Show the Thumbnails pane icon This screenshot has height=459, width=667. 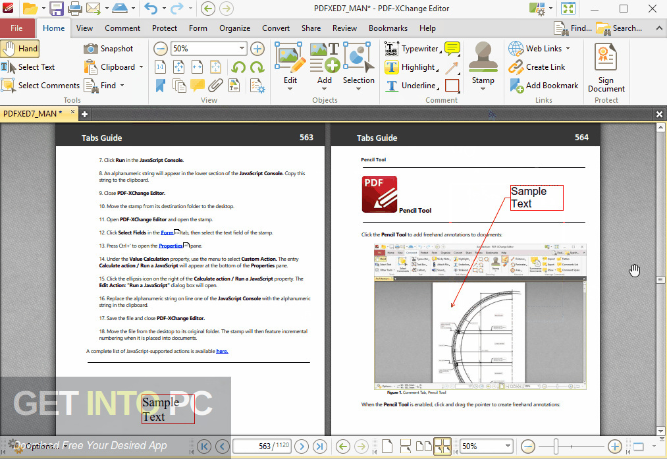(179, 85)
